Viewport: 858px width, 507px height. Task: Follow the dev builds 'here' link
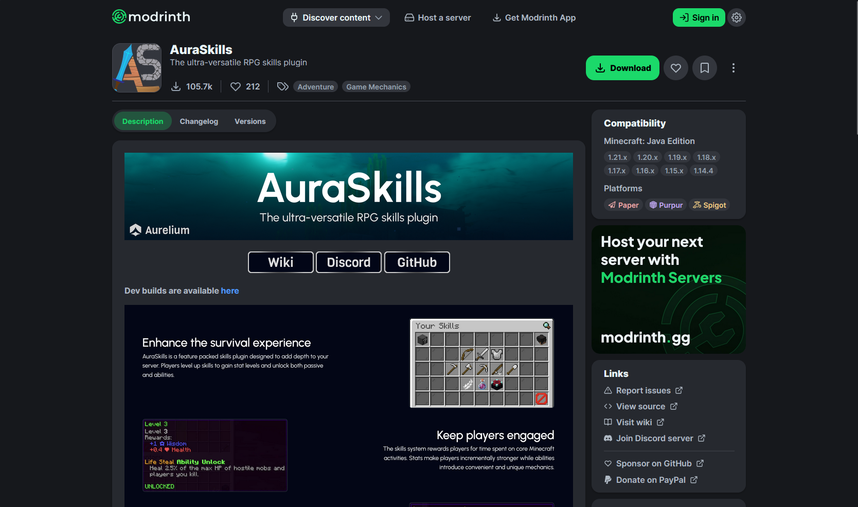point(230,291)
